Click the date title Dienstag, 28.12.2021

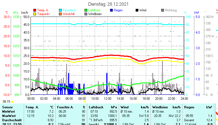pos(108,4)
